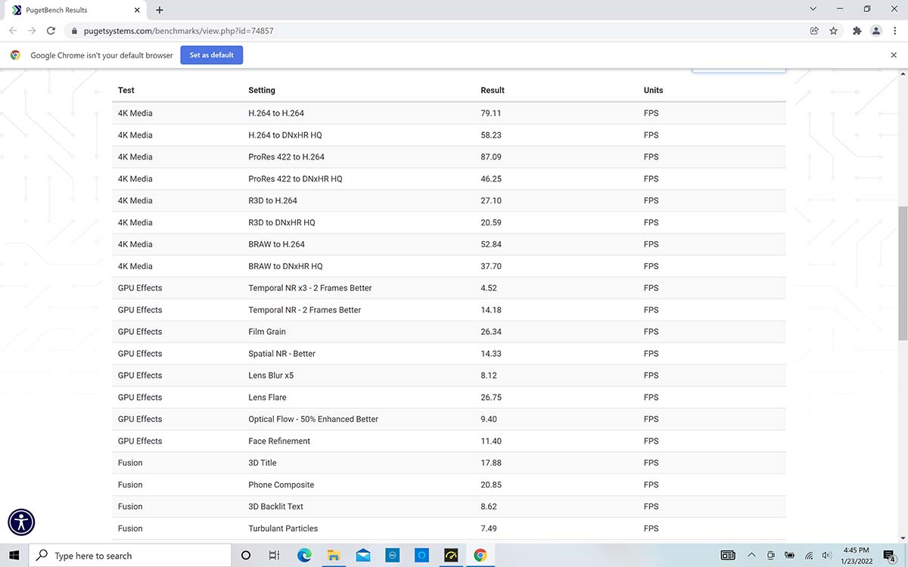Open the Mail app on the taskbar

coord(362,556)
